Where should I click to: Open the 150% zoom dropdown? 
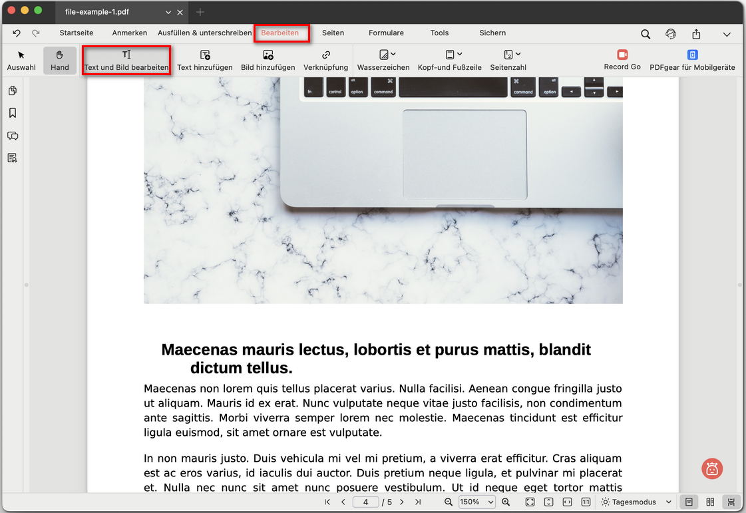pyautogui.click(x=476, y=502)
